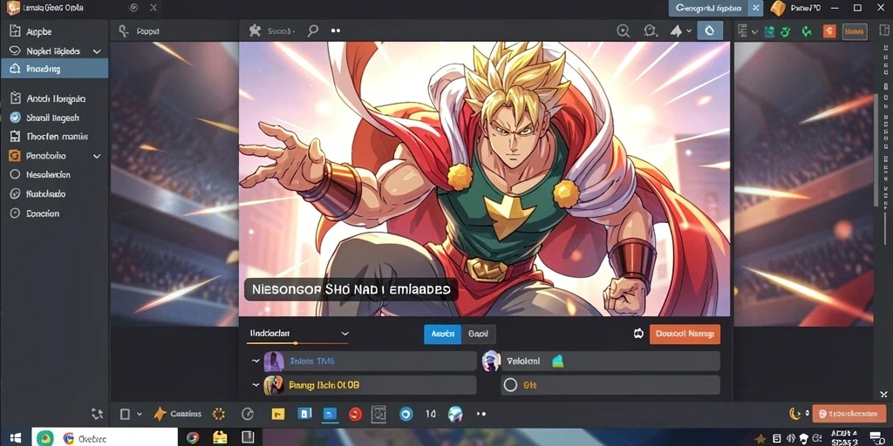Screen dimensions: 893x446
Task: Click the red circle icon in the bottom toolbar
Action: [355, 414]
